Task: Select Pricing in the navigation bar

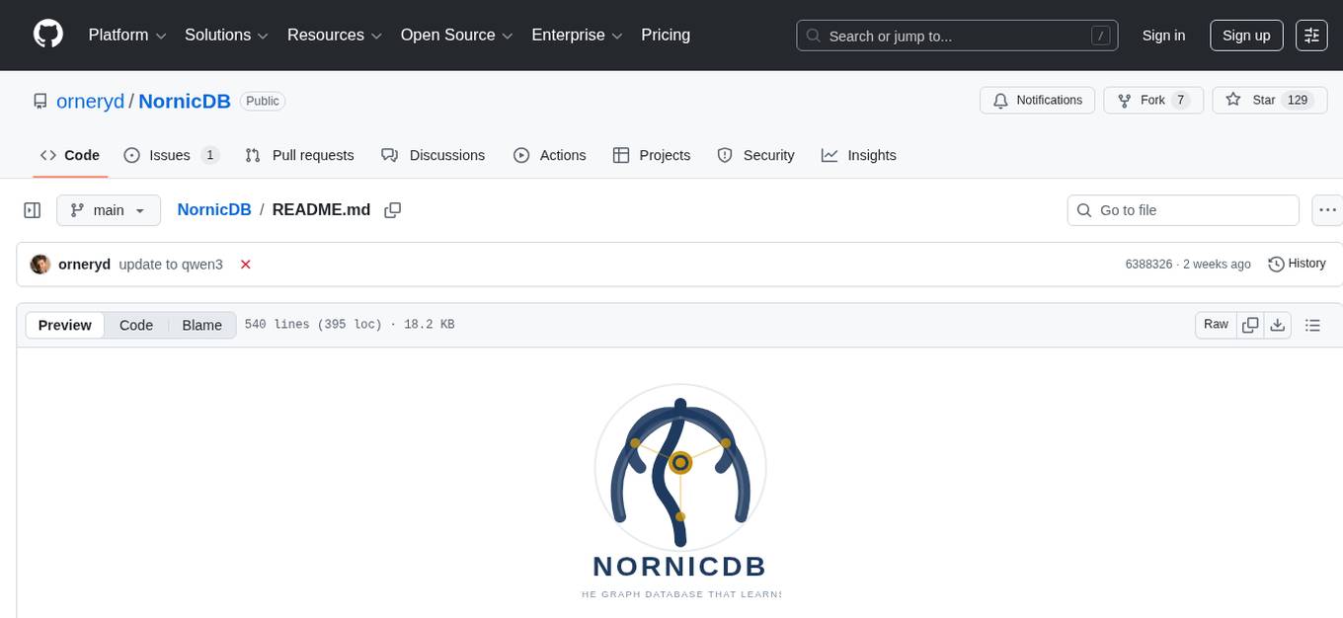Action: (666, 35)
